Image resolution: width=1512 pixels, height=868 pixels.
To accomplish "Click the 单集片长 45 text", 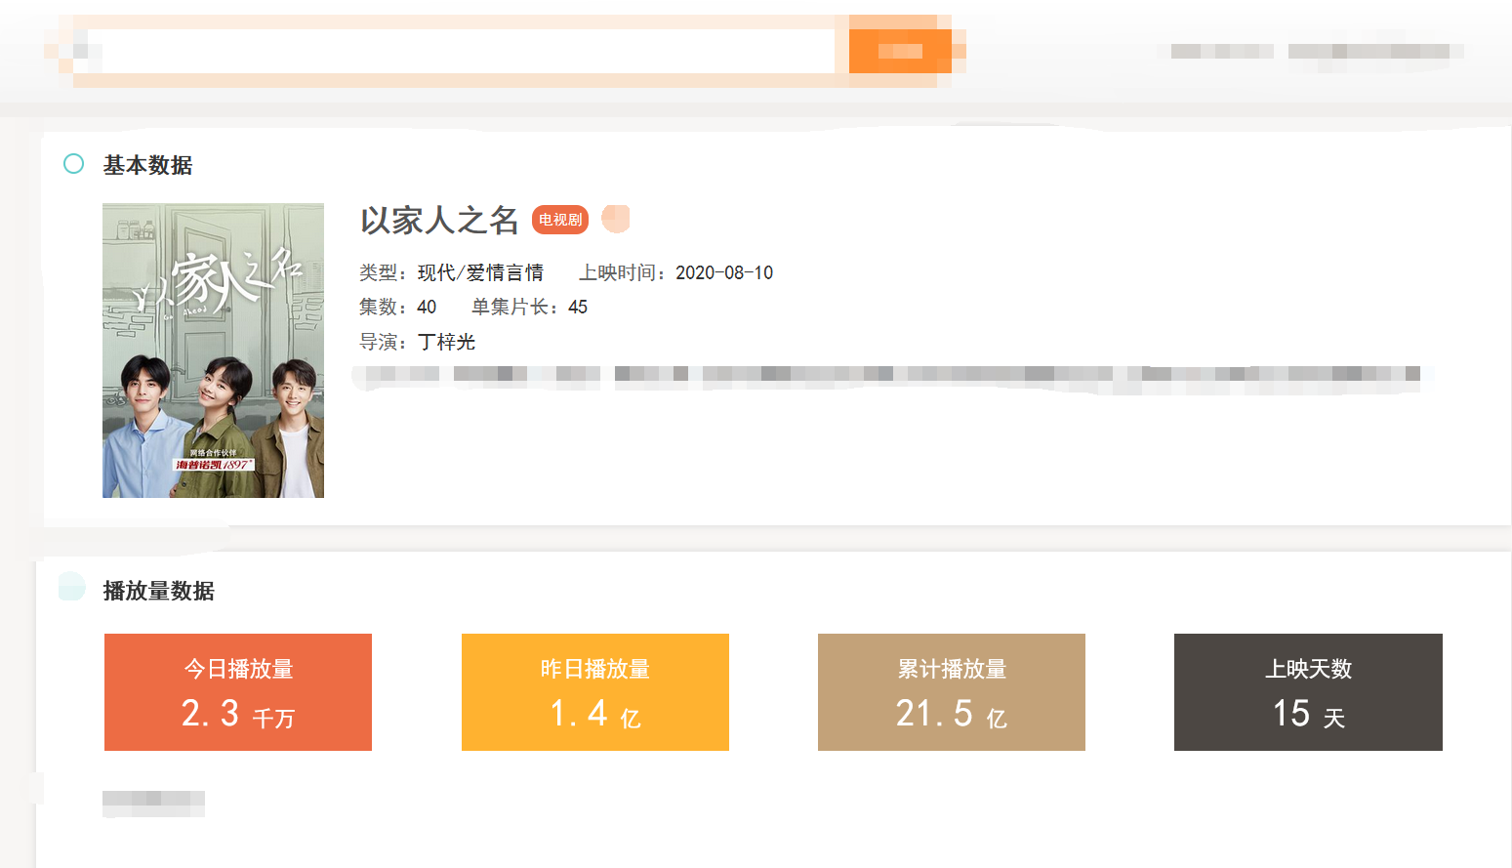I will pos(529,307).
